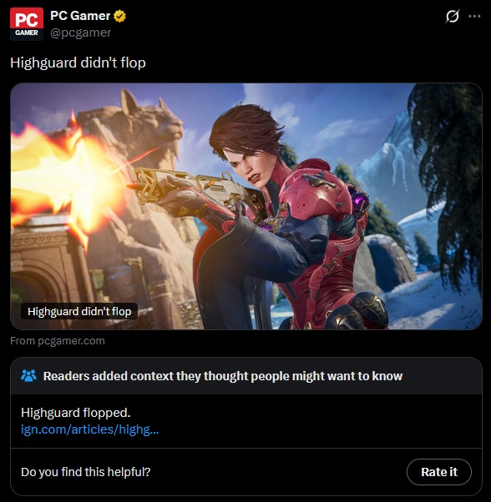The image size is (491, 502).
Task: Open the PC Gamer display name
Action: tap(80, 16)
